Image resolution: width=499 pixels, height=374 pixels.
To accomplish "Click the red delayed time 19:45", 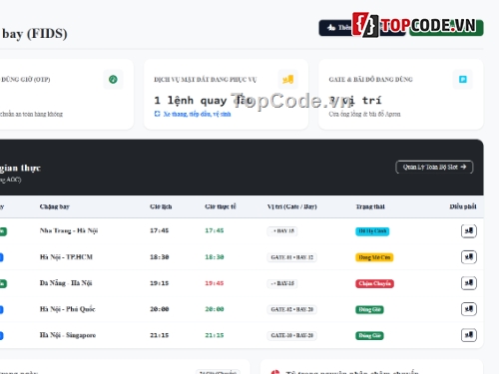I will [215, 283].
